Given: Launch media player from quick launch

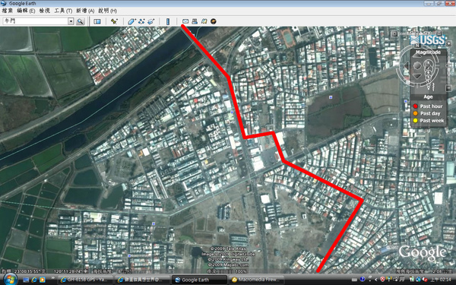Looking at the screenshot, I should click(43, 280).
